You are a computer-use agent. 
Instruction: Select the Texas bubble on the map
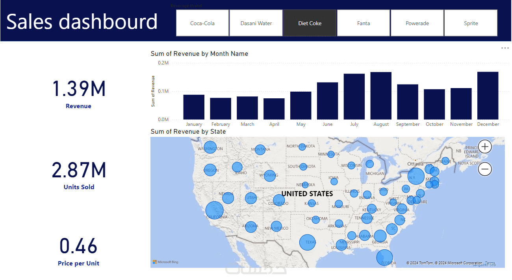tap(308, 242)
